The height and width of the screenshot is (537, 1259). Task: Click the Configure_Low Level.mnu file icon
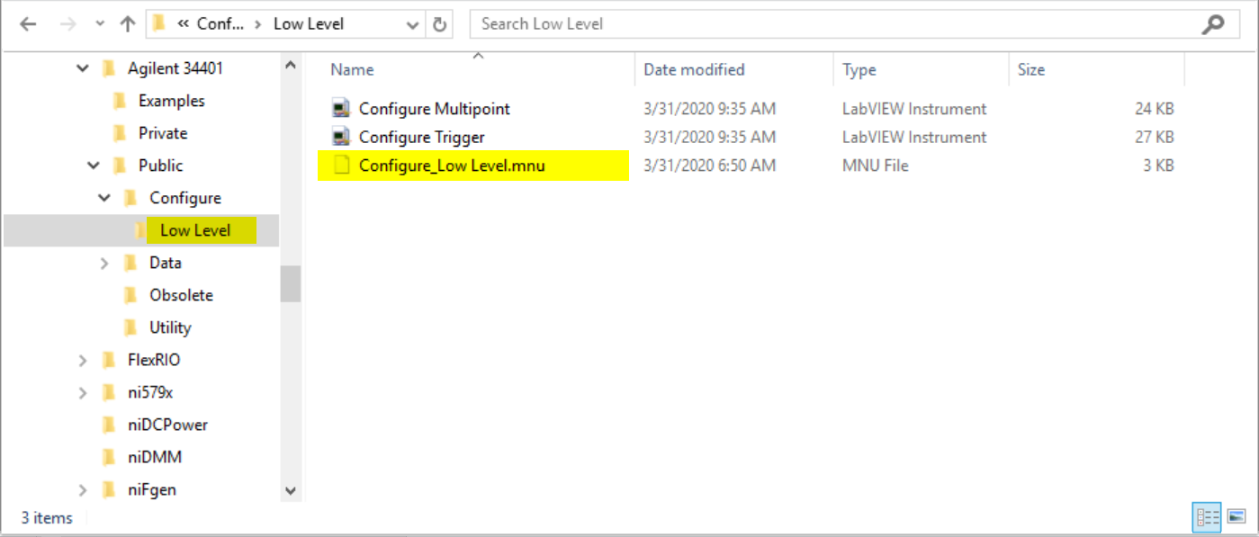point(341,166)
